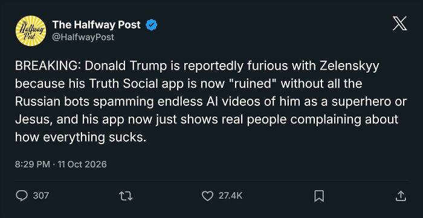
Task: Click the 11 Oct 2026 date
Action: point(82,164)
